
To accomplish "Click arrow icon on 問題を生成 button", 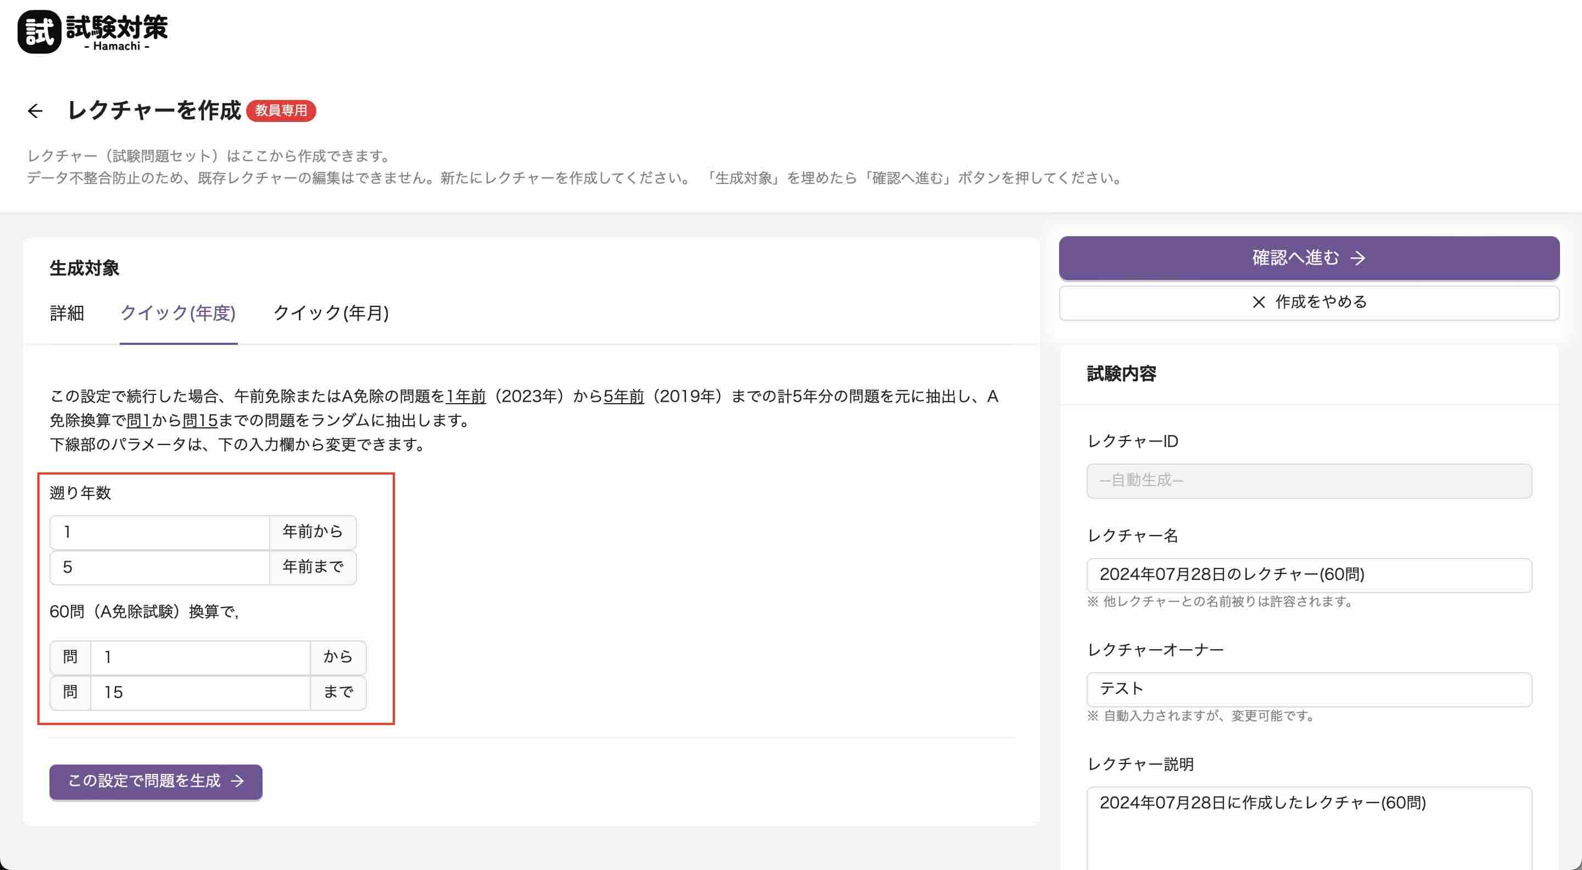I will (237, 781).
